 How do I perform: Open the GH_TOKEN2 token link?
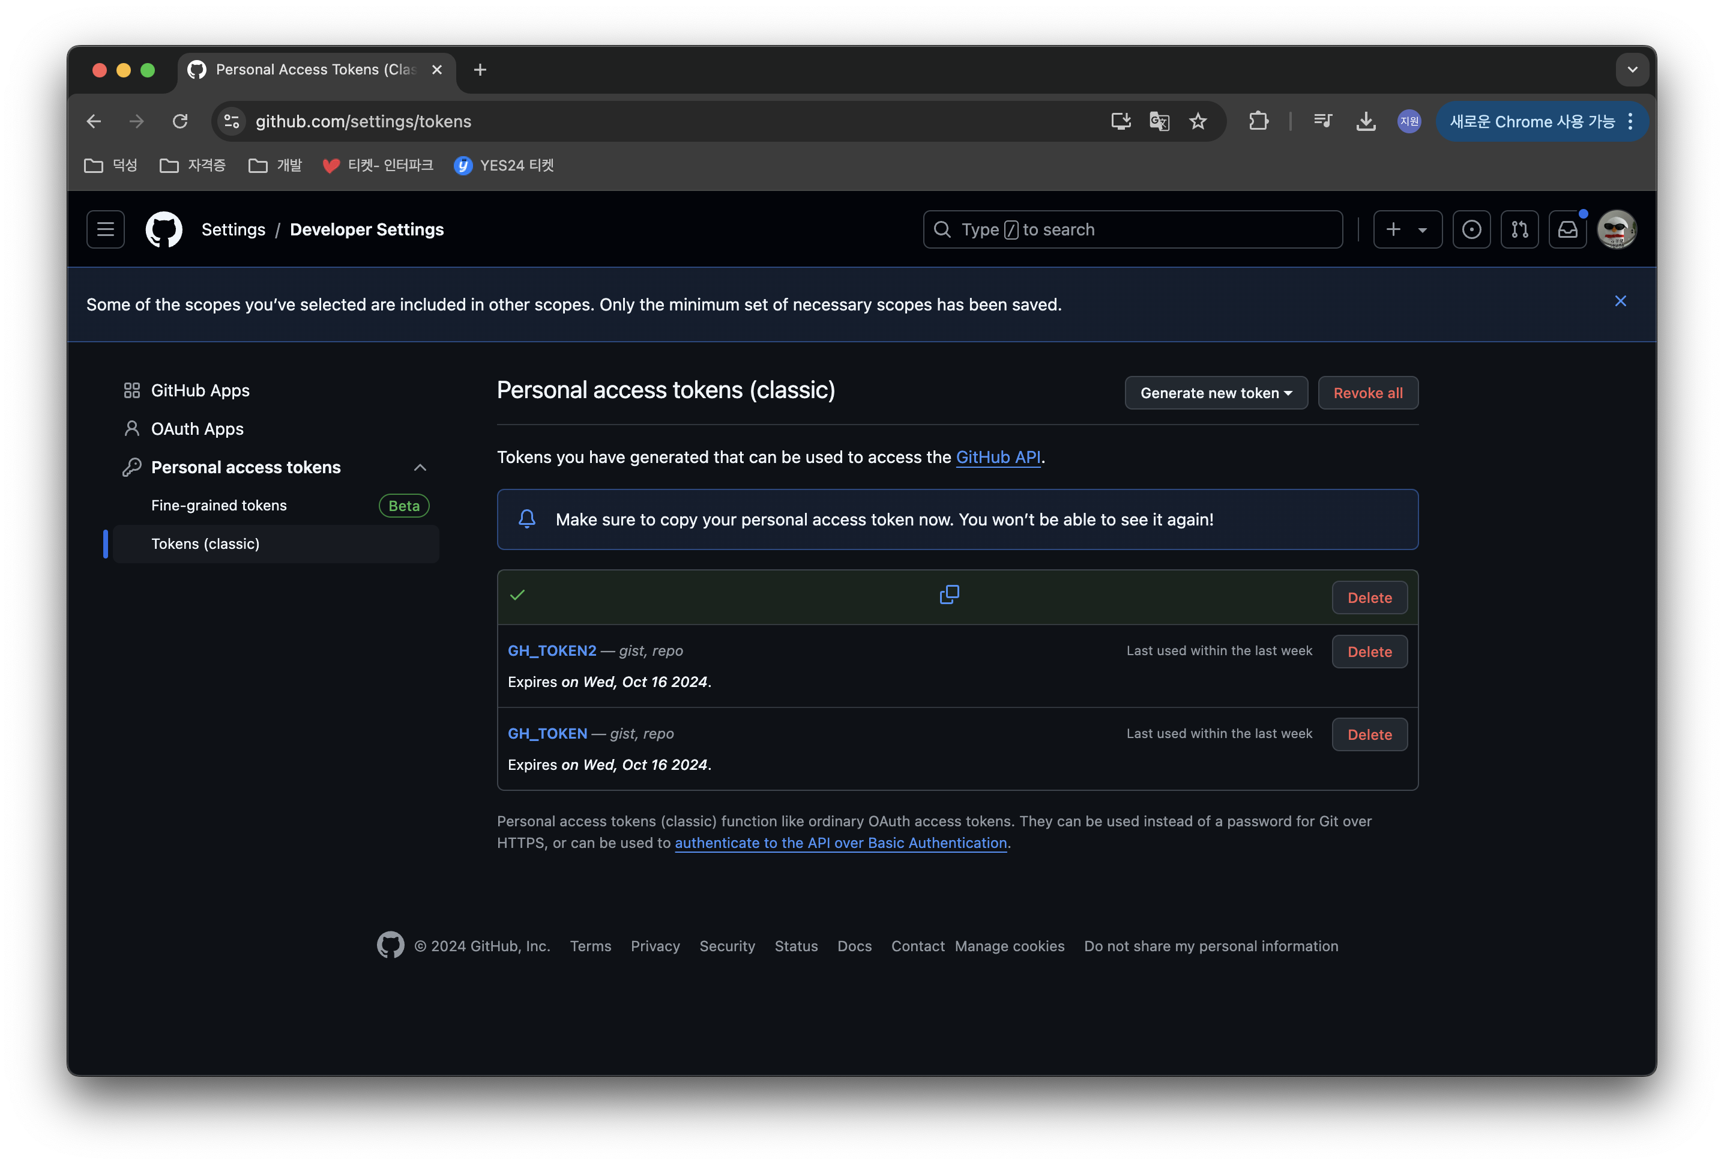coord(552,651)
